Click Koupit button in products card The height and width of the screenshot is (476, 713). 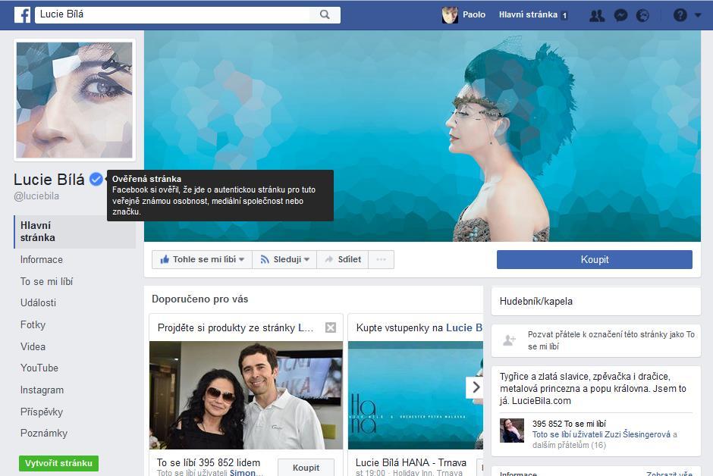306,468
